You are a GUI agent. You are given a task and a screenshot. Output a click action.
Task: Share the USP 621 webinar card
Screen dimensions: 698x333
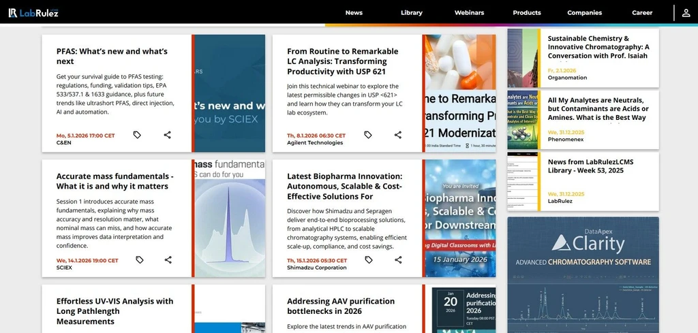click(398, 135)
